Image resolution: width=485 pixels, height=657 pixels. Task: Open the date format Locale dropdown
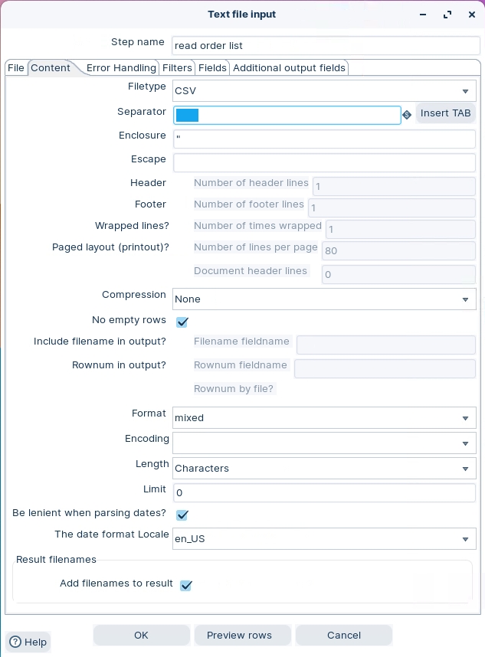[x=465, y=539]
